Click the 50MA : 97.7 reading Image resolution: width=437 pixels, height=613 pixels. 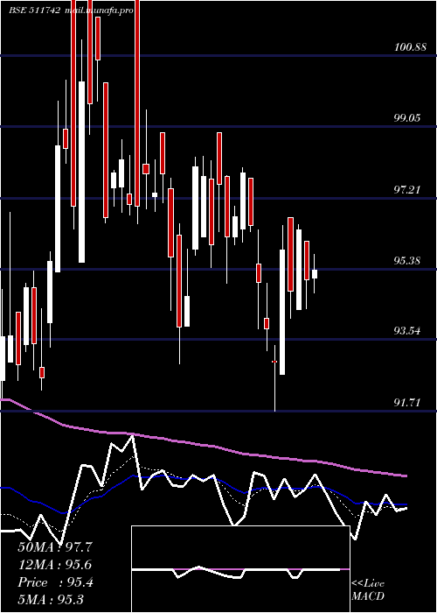pyautogui.click(x=55, y=547)
